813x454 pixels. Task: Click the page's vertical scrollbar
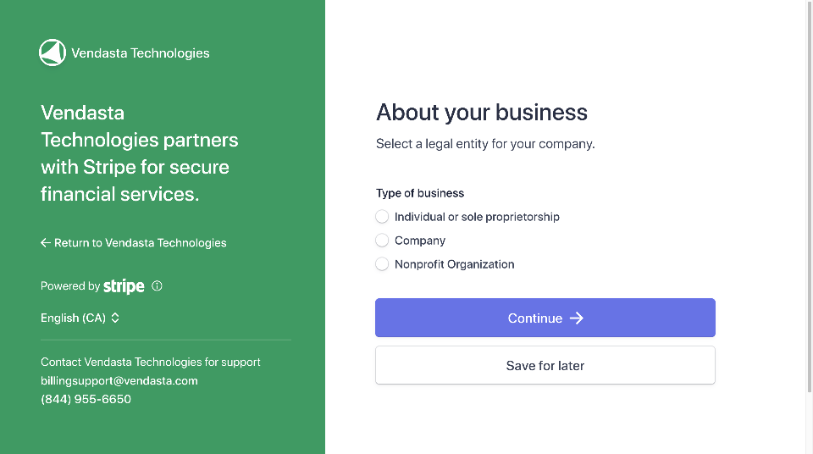(x=810, y=197)
